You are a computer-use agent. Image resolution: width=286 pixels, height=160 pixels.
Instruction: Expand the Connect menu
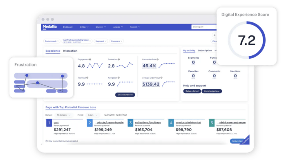coord(135,27)
